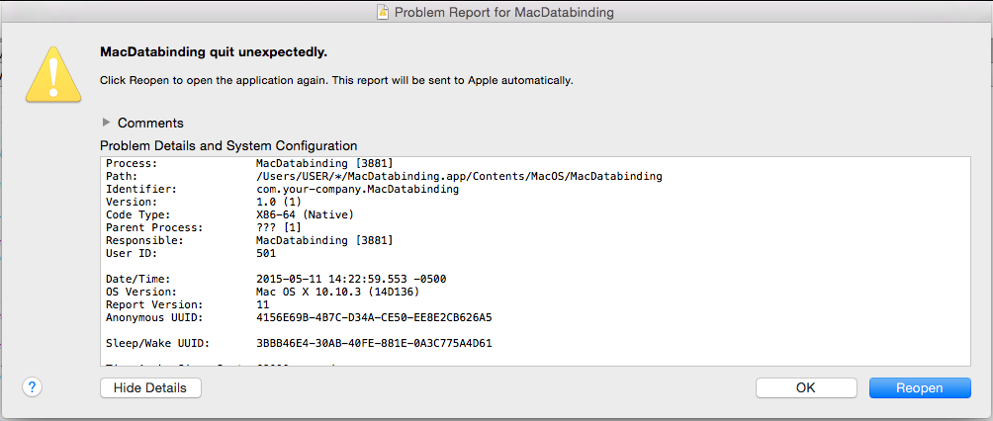Click the Sleep/Wake UUID starting with 3BBB46E4
The image size is (993, 421).
click(x=374, y=343)
